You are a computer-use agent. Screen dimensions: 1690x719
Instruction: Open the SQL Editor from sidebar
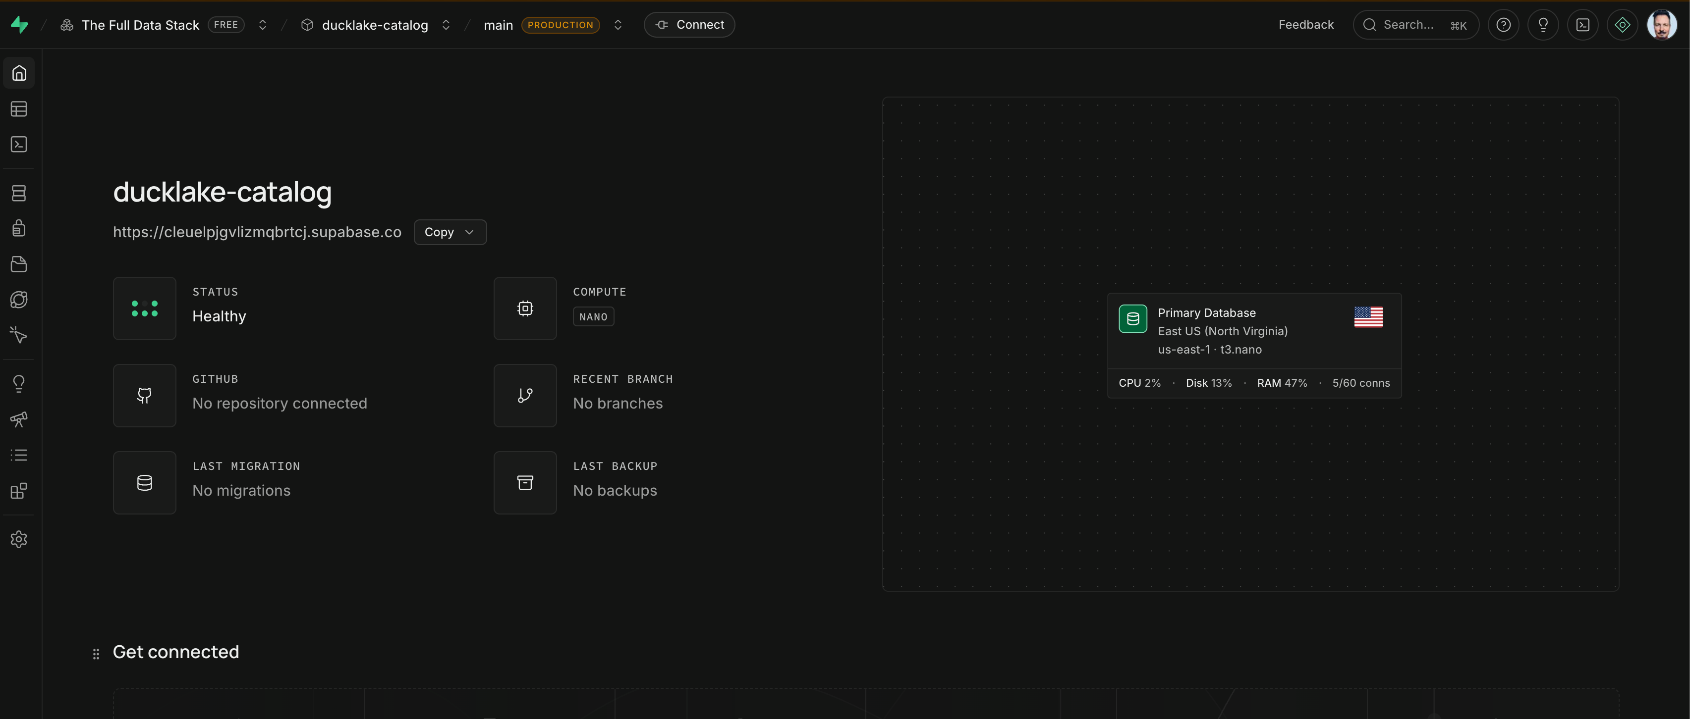tap(19, 144)
